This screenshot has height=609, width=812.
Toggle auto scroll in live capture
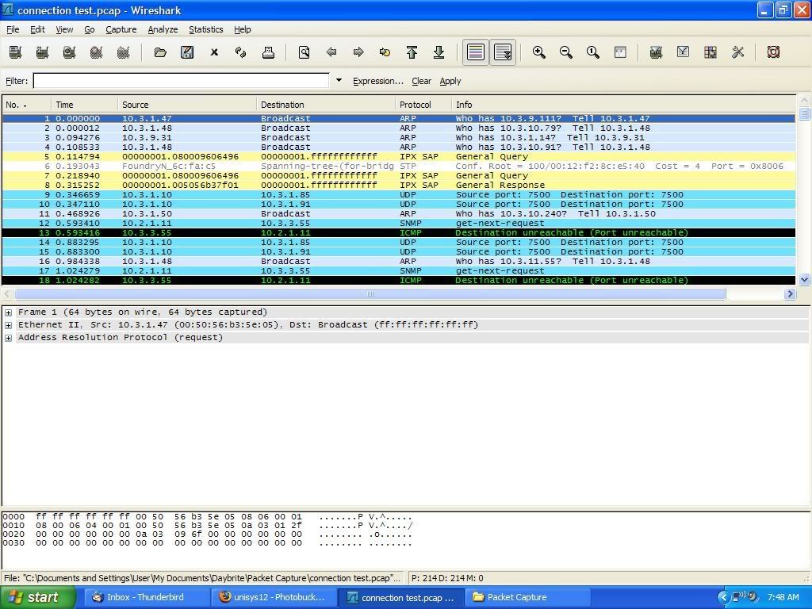coord(503,52)
